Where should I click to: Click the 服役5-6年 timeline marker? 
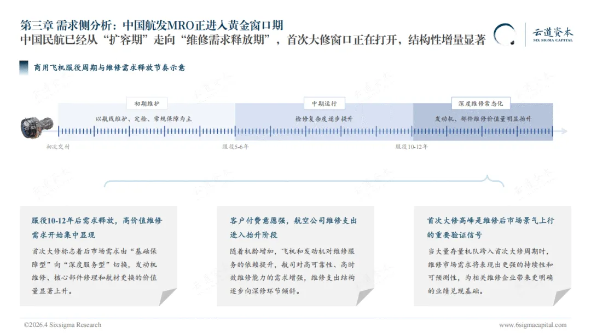[x=235, y=147]
